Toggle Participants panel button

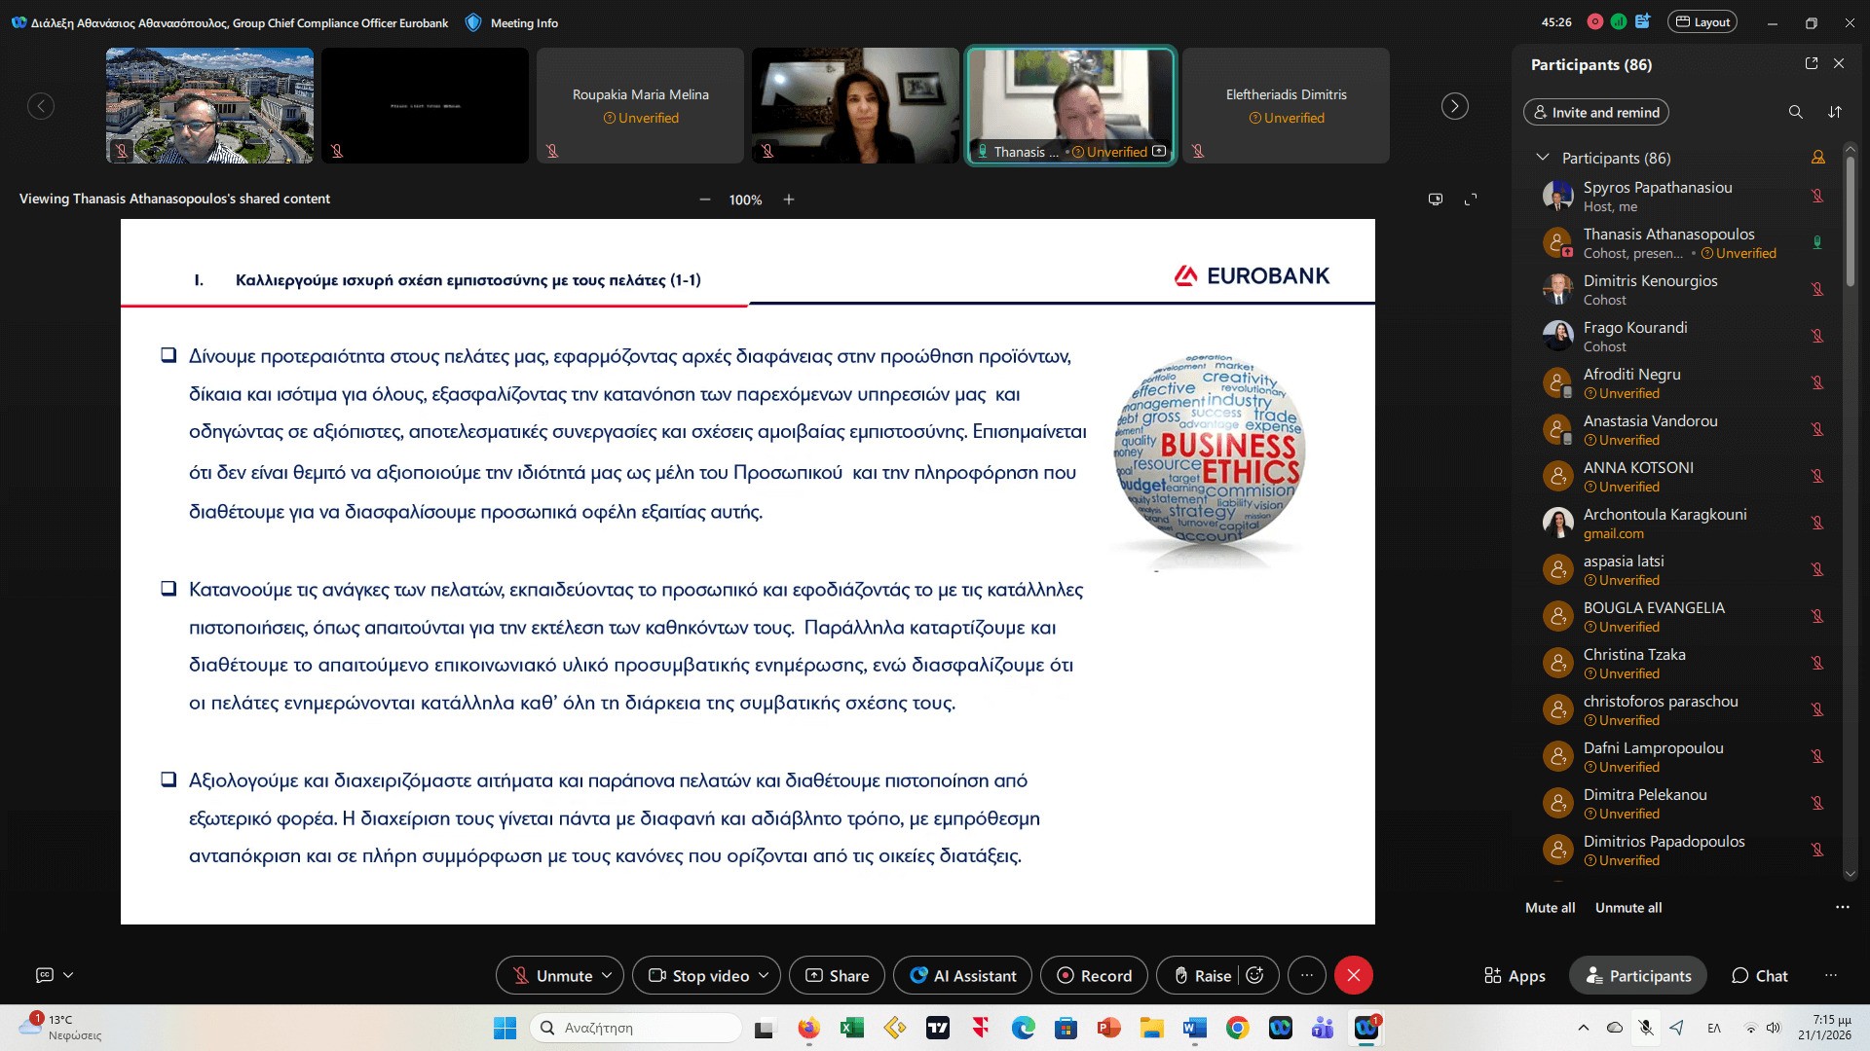1638,975
